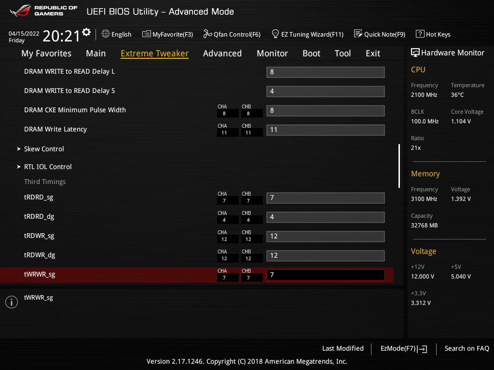Click the CHA value for DRAM Write Latency
Screen dimensions: 494x370
pos(224,133)
